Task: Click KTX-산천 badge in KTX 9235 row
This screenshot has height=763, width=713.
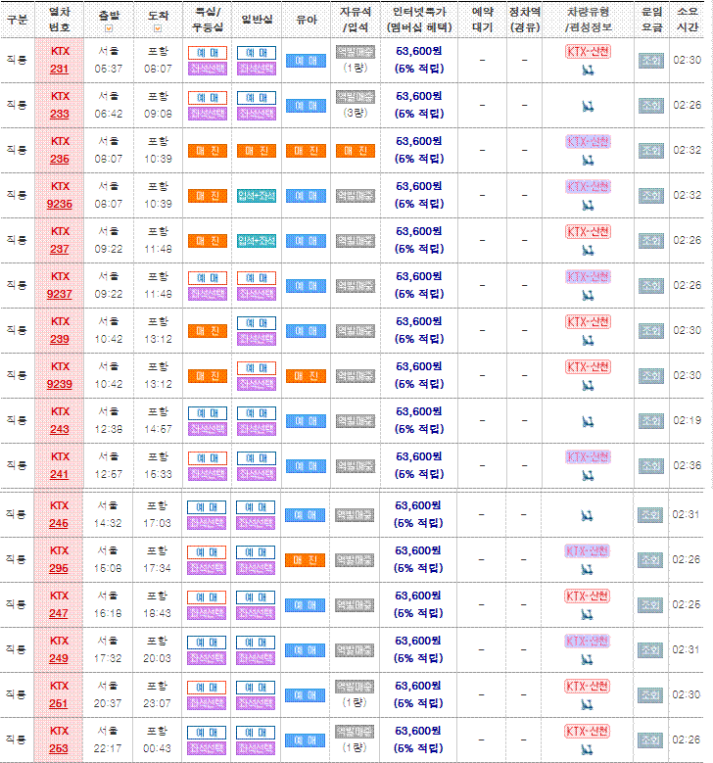Action: pos(588,187)
